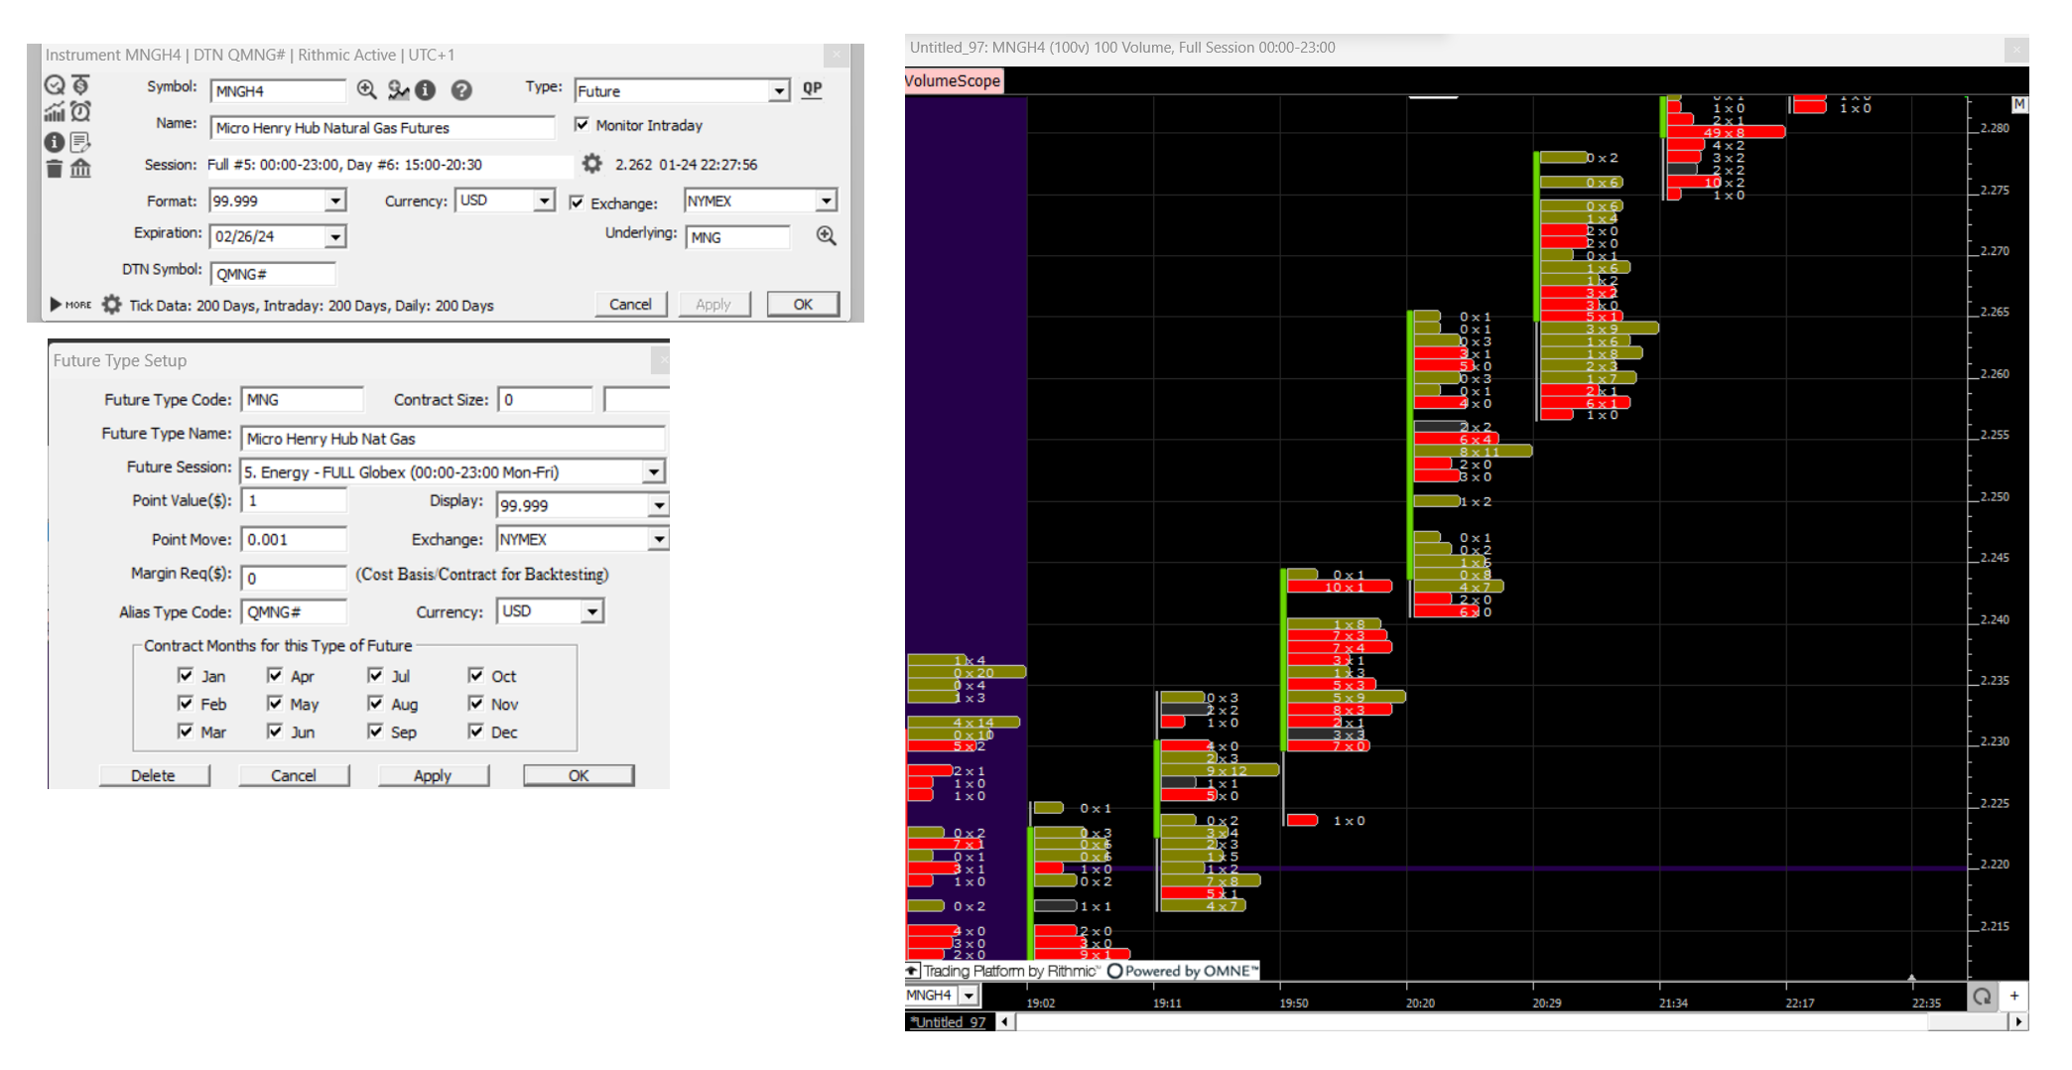Uncheck the Monitor Intraday checkbox
The image size is (2072, 1070).
[x=583, y=125]
